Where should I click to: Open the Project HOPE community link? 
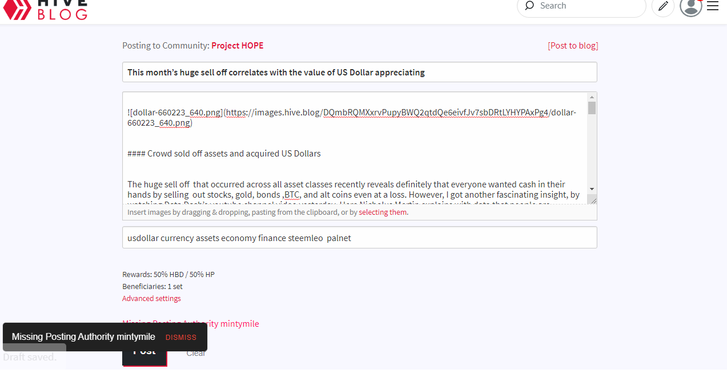[x=237, y=46]
